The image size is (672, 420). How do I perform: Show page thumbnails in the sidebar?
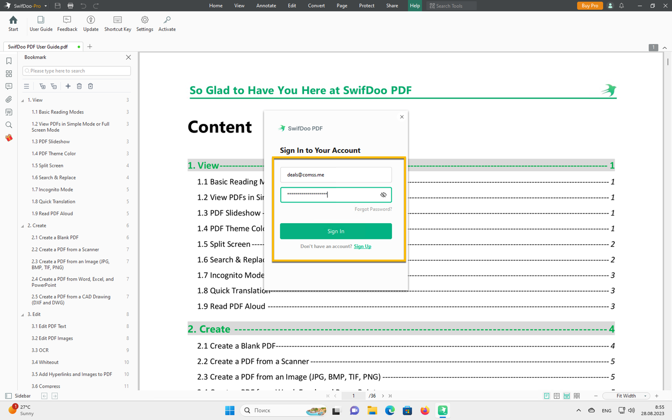(x=9, y=74)
